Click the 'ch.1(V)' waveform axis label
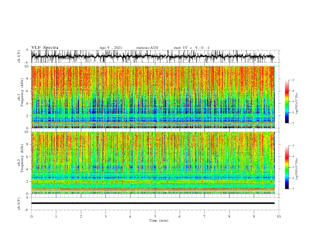The width and height of the screenshot is (314, 243). [x=19, y=56]
